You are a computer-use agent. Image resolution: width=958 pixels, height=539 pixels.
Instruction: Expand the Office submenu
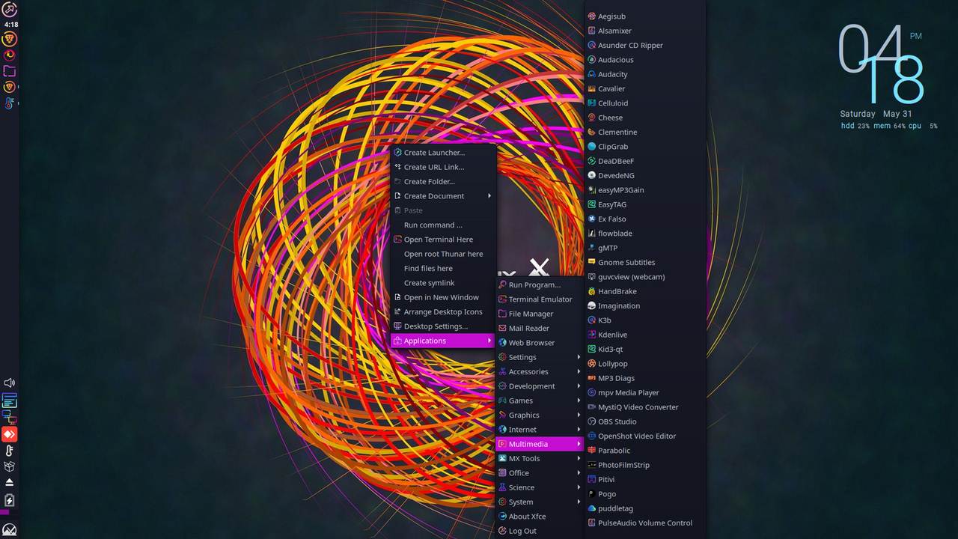tap(539, 473)
